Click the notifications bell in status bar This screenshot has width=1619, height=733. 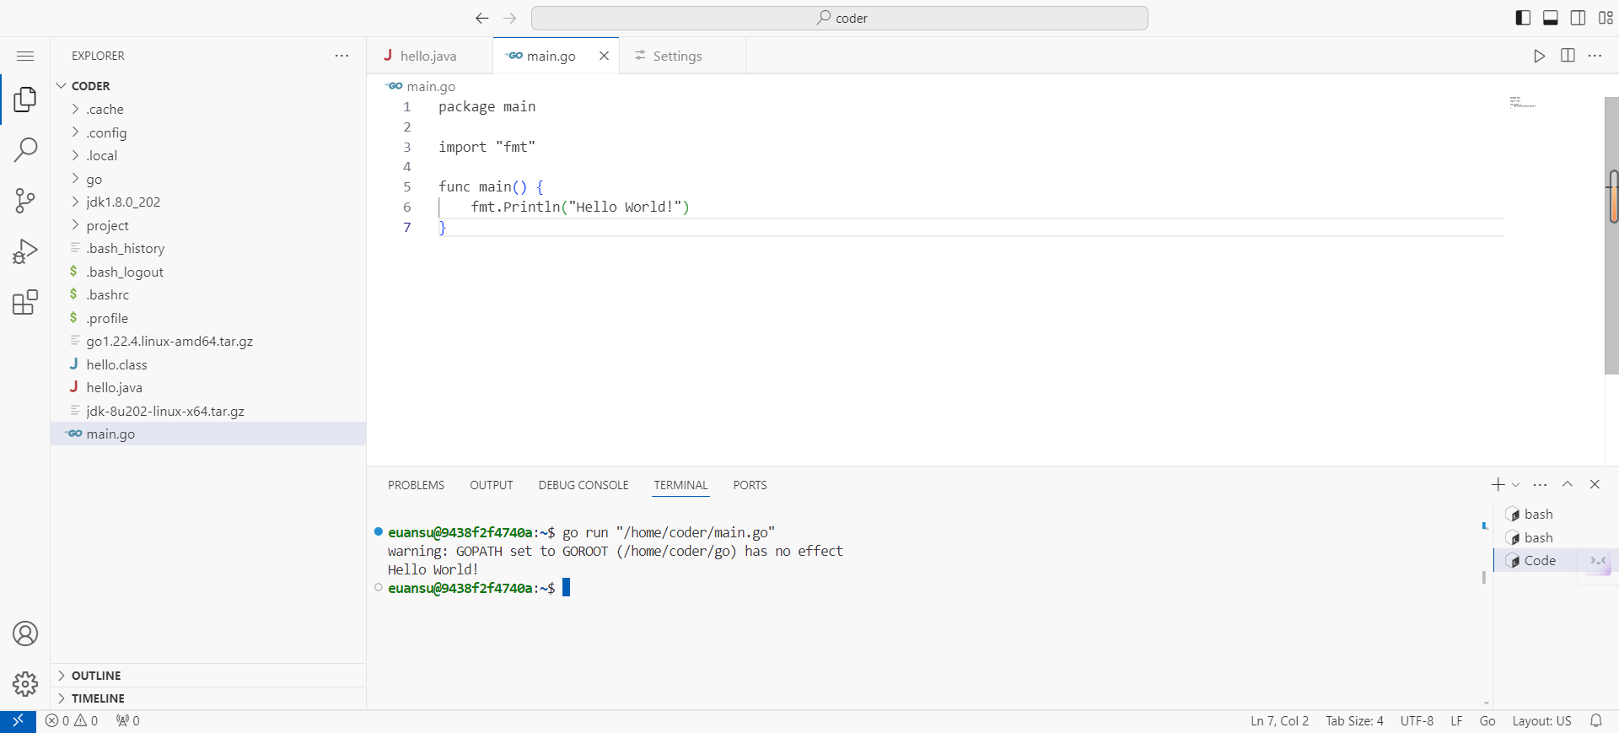[1595, 721]
